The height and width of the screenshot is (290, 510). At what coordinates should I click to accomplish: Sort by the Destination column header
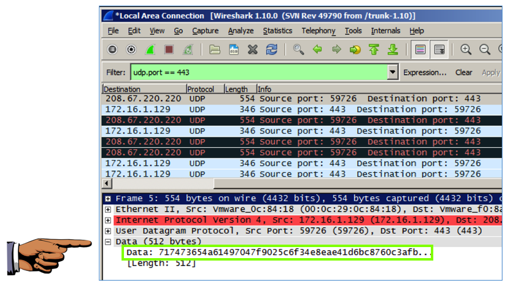pyautogui.click(x=144, y=89)
